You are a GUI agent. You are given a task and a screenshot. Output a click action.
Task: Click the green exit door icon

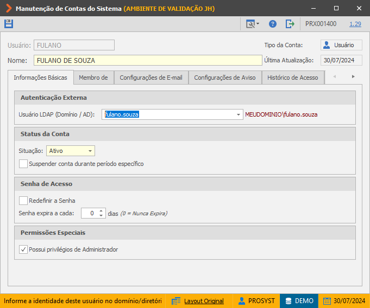(x=290, y=24)
